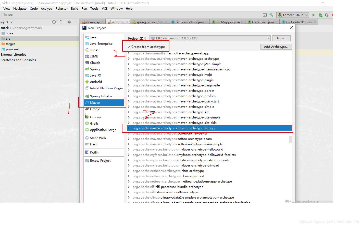
Task: Select Scratches and Consoles node
Action: click(18, 60)
